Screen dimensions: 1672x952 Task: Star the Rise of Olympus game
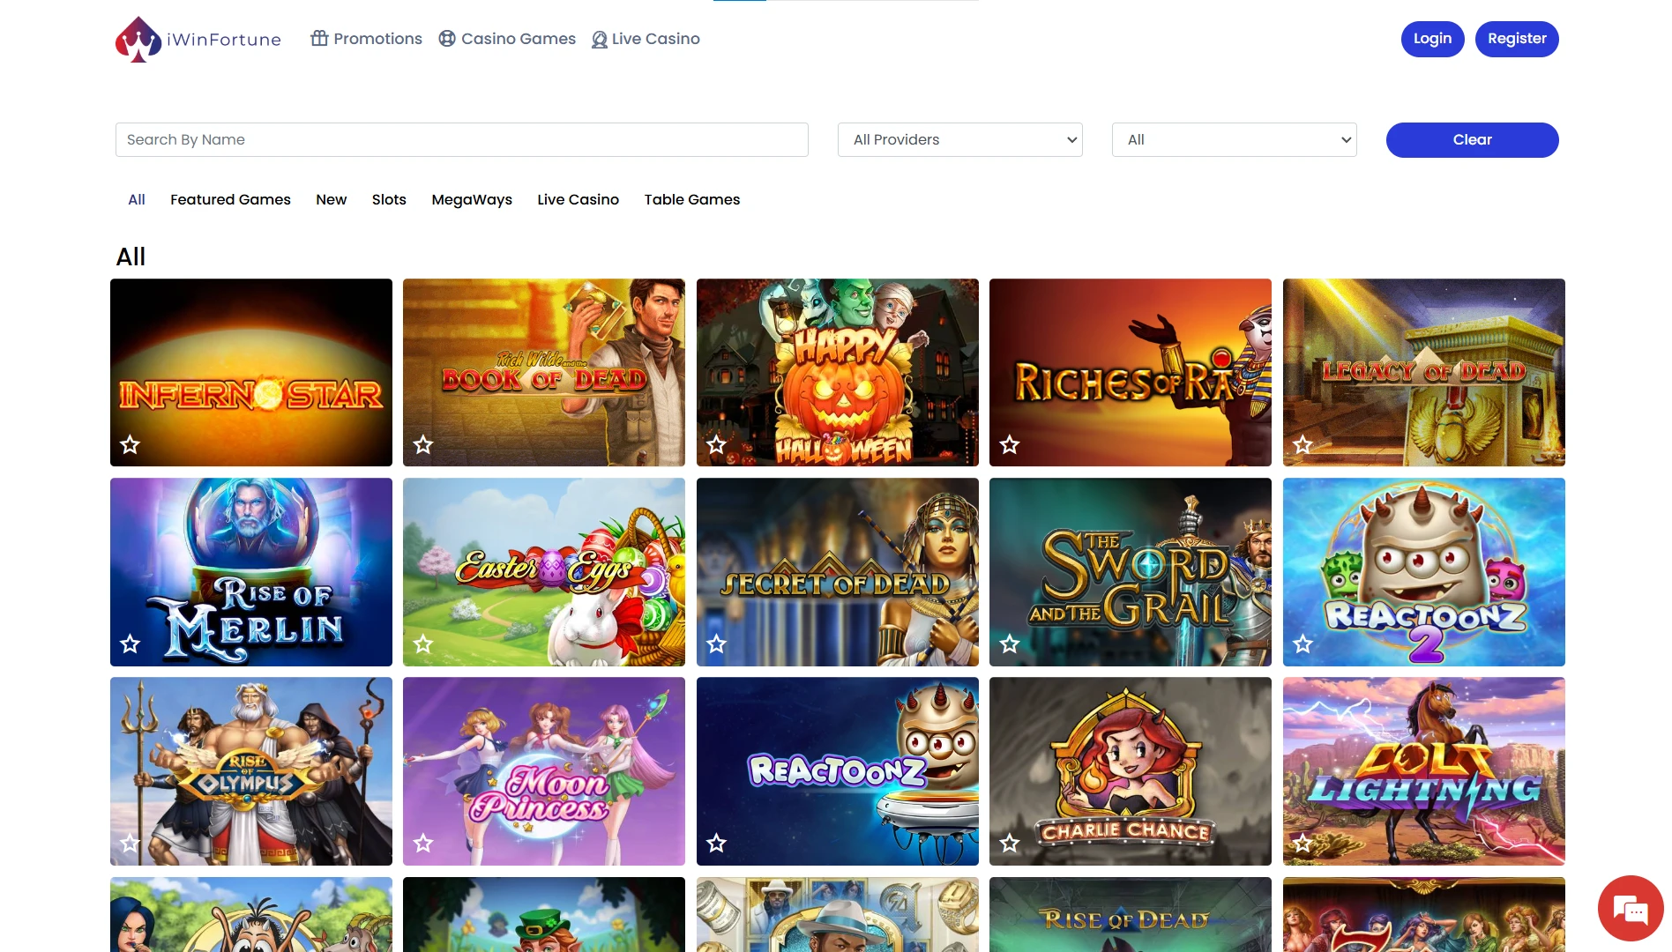[131, 844]
